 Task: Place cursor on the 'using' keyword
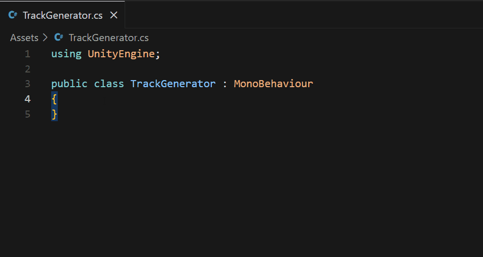click(66, 54)
